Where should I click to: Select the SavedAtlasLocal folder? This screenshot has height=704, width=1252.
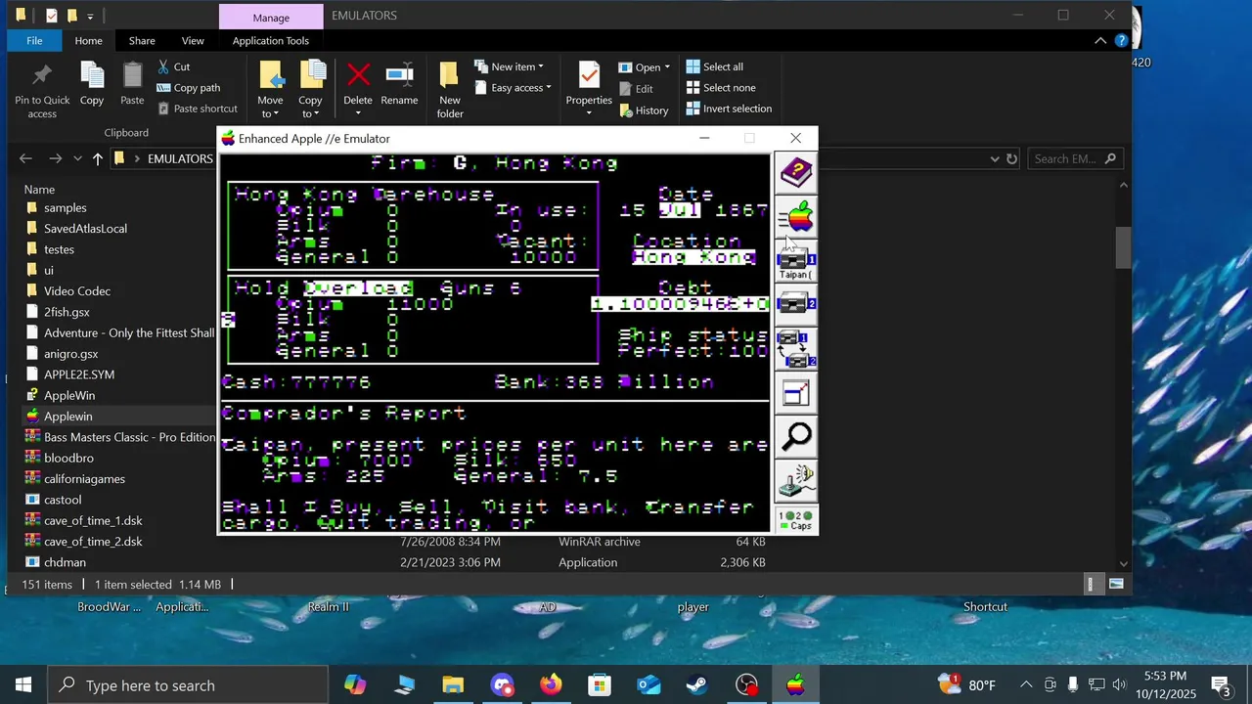click(x=85, y=229)
